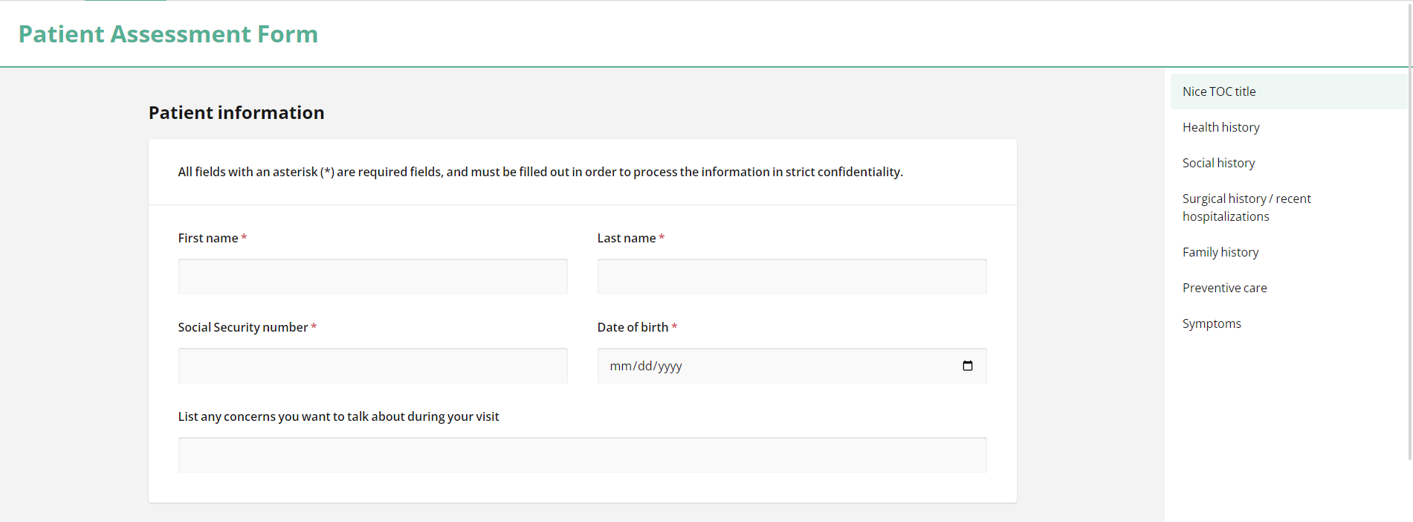The image size is (1413, 522).
Task: Focus the visit concerns text field
Action: [x=582, y=454]
